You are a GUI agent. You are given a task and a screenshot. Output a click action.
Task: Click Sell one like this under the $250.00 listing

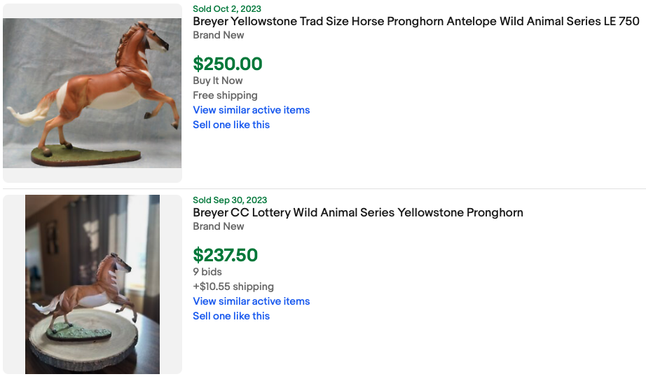tap(231, 125)
